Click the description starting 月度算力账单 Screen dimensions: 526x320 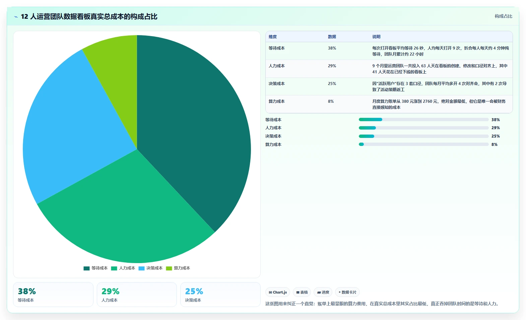click(x=439, y=104)
